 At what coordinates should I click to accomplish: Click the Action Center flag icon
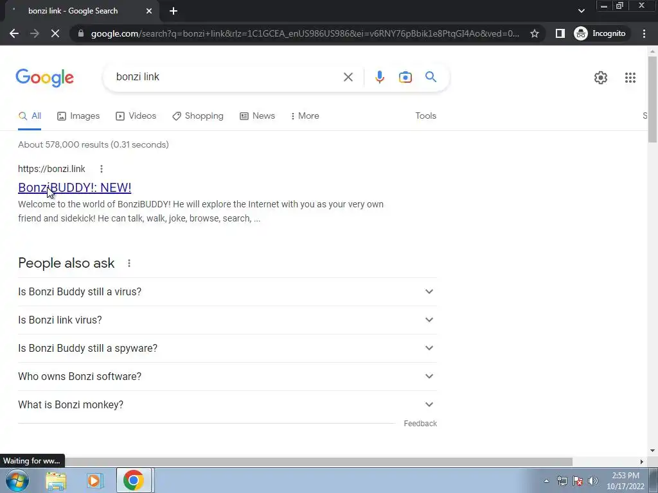click(x=578, y=481)
